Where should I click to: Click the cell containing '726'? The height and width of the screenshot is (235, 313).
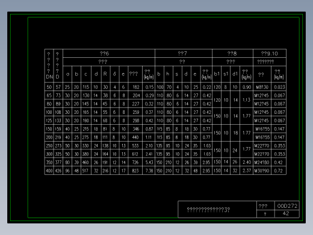(135, 162)
